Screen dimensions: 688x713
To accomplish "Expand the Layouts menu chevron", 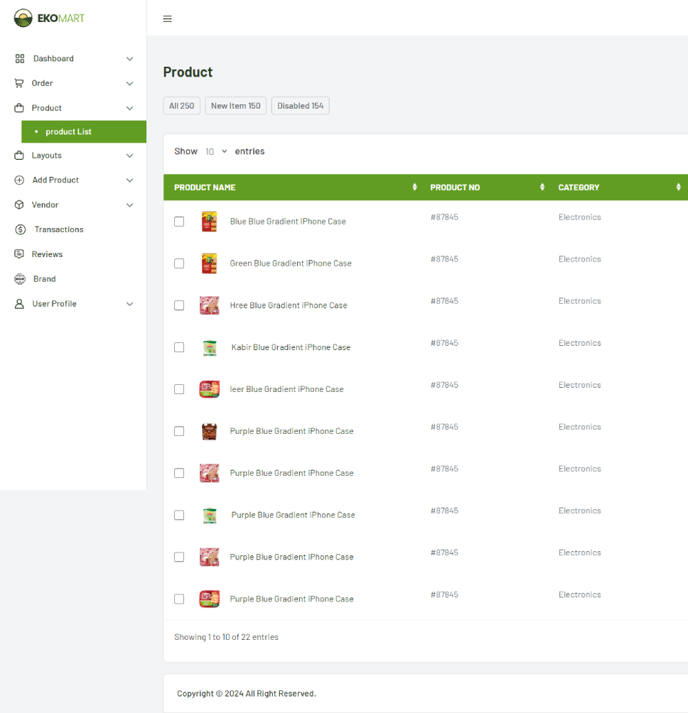I will click(129, 156).
